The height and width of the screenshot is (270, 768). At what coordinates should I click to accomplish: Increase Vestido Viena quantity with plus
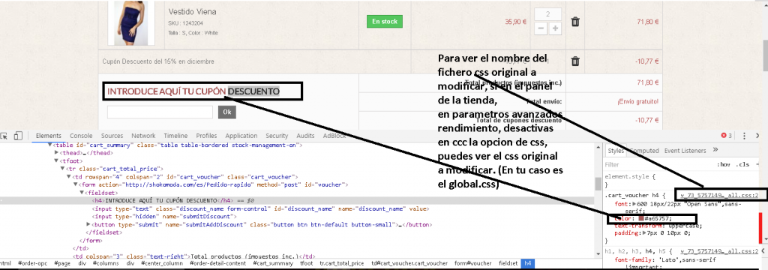555,28
